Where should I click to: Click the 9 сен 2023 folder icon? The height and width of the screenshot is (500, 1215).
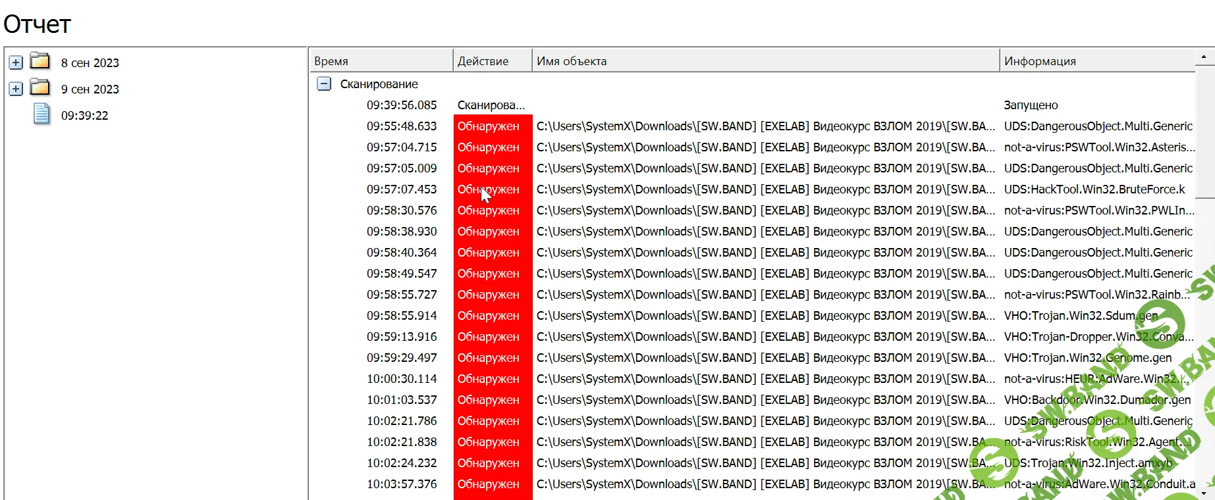click(x=40, y=88)
